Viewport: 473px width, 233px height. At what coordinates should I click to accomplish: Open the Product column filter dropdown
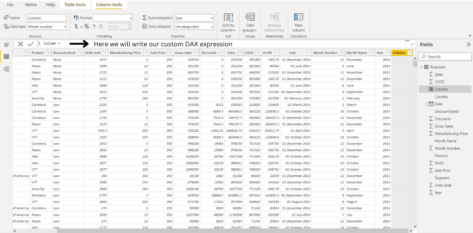pos(48,53)
